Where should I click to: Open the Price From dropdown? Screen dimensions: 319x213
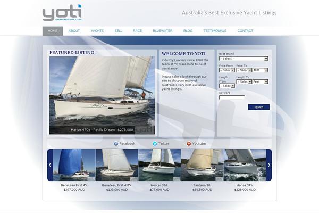(x=227, y=70)
